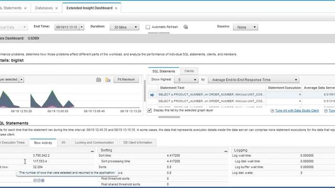The image size is (335, 188).
Task: Open the I/O tab
Action: tap(63, 143)
